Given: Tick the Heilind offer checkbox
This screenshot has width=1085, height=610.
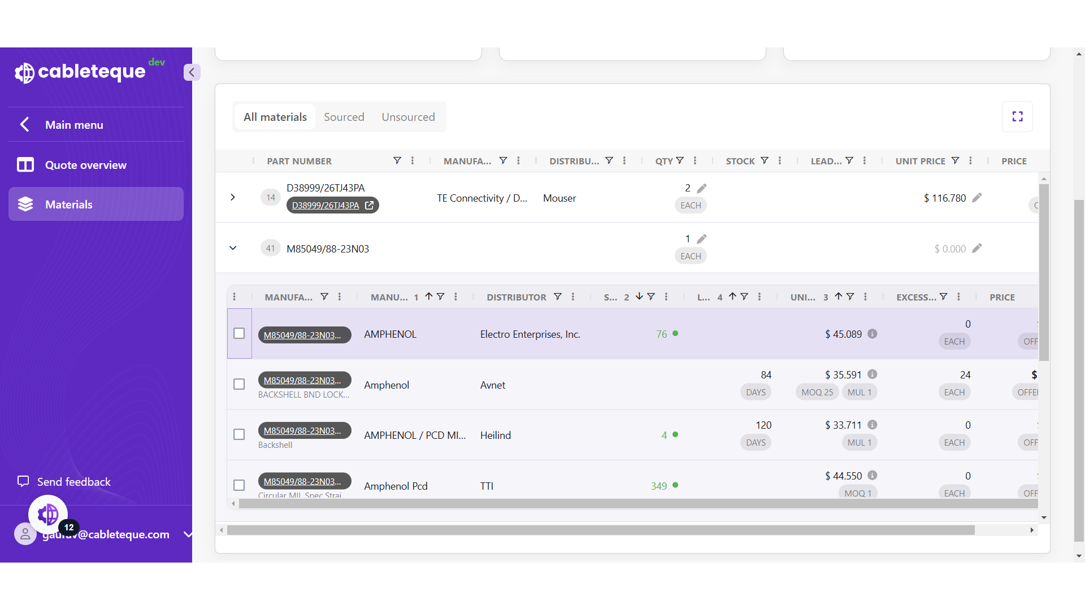Looking at the screenshot, I should tap(239, 435).
